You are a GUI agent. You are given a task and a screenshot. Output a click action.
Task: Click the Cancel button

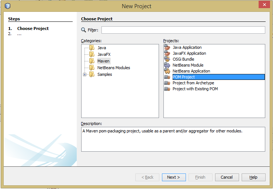(x=227, y=177)
